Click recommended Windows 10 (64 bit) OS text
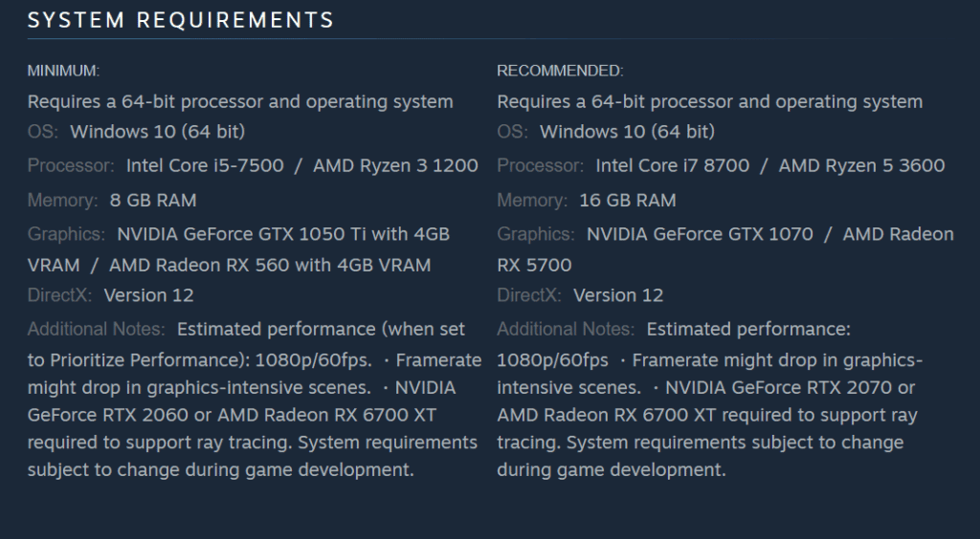Image resolution: width=980 pixels, height=539 pixels. point(627,132)
